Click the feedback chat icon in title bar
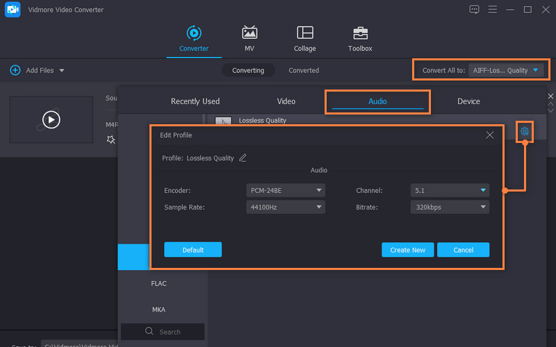The height and width of the screenshot is (347, 556). [475, 10]
